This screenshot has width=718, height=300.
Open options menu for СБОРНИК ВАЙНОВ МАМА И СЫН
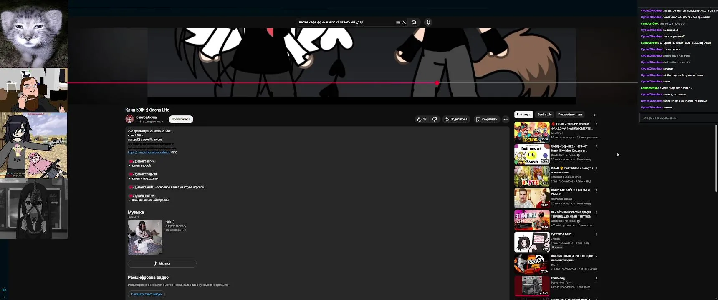coord(597,191)
